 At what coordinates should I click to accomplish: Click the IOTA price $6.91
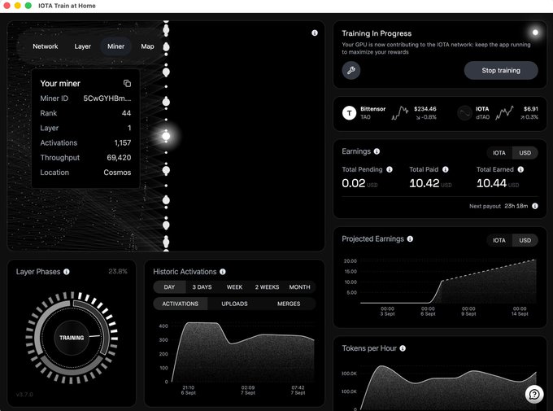point(531,109)
